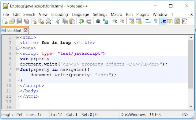
Task: Collapse the html fold marker on line 1
Action: [18, 37]
